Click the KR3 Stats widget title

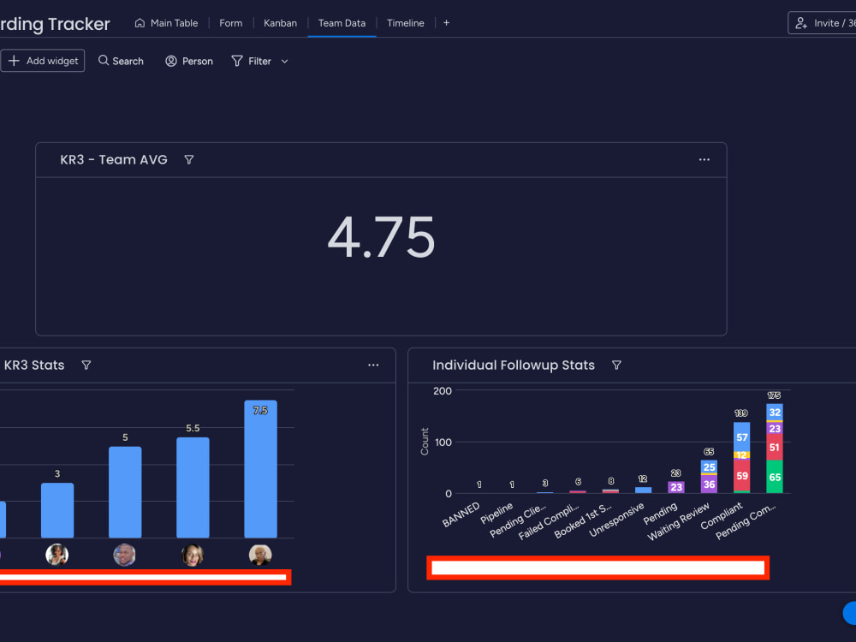point(34,366)
